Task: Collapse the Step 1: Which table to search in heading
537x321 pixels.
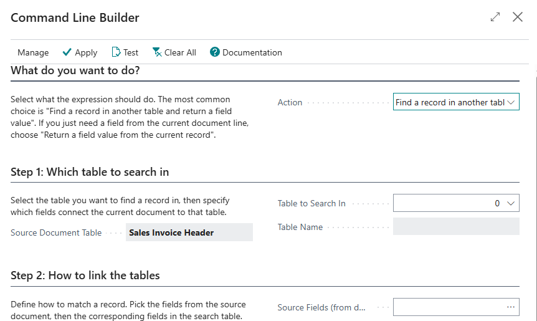Action: click(x=90, y=172)
